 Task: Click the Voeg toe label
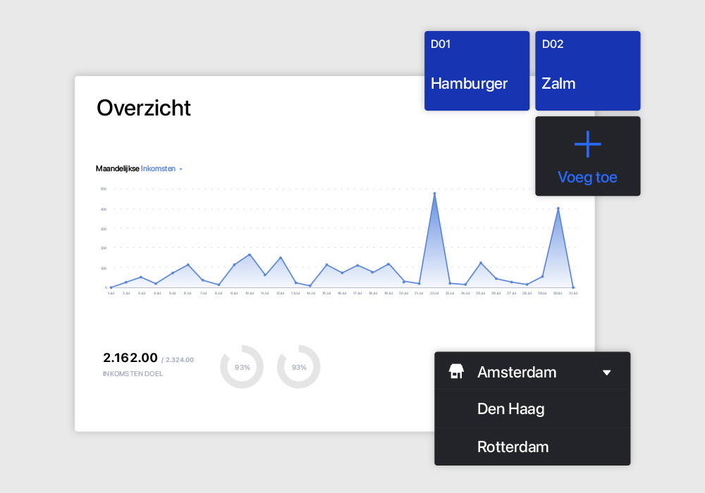click(x=587, y=177)
